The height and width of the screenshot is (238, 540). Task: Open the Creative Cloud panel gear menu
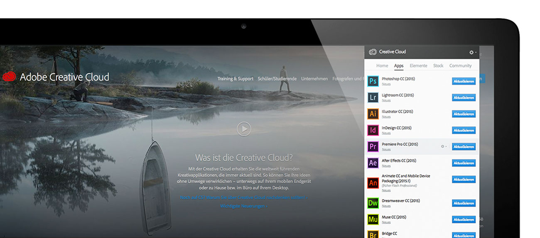[x=472, y=52]
